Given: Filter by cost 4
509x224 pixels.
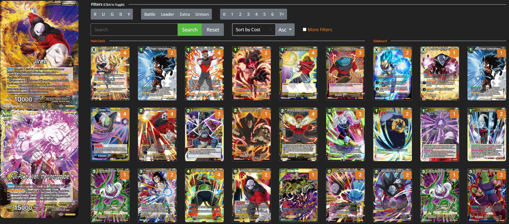Looking at the screenshot, I should pos(256,14).
